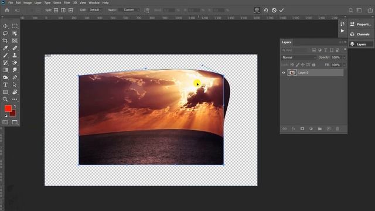Viewport: 375px width, 211px height.
Task: Open the Window menu
Action: click(94, 3)
